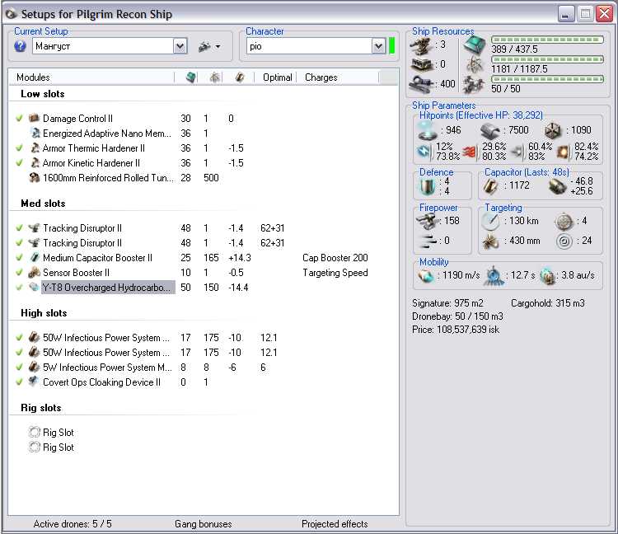Click the targeting range icon
This screenshot has width=618, height=534.
coord(490,222)
